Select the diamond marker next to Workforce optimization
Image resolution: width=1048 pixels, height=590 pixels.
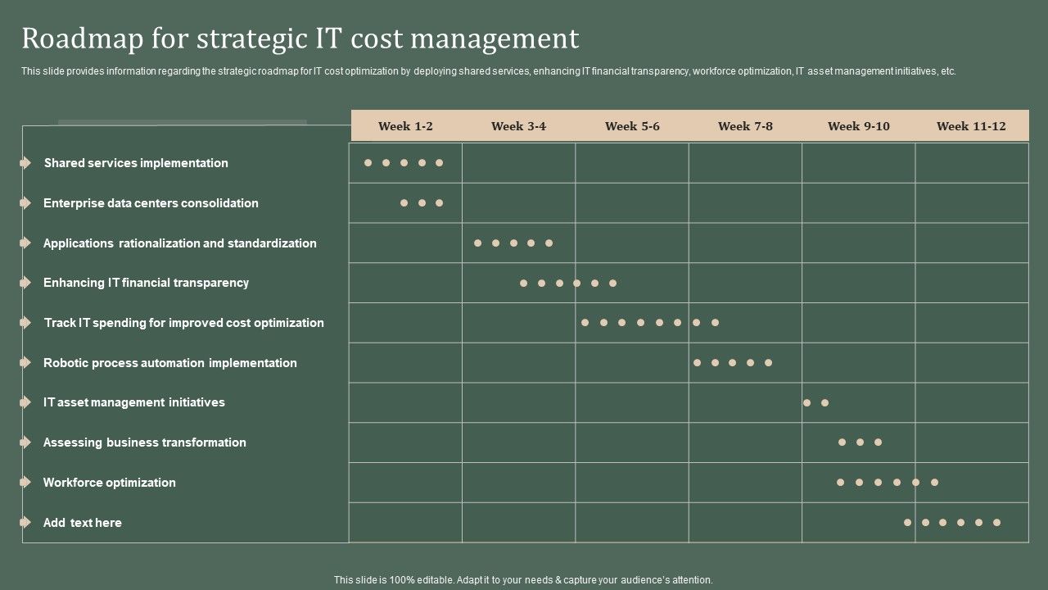pyautogui.click(x=25, y=483)
